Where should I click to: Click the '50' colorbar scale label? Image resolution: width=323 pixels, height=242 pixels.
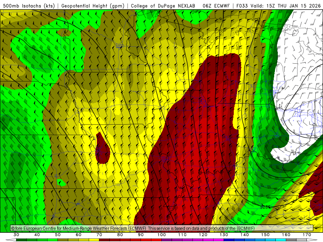point(58,235)
